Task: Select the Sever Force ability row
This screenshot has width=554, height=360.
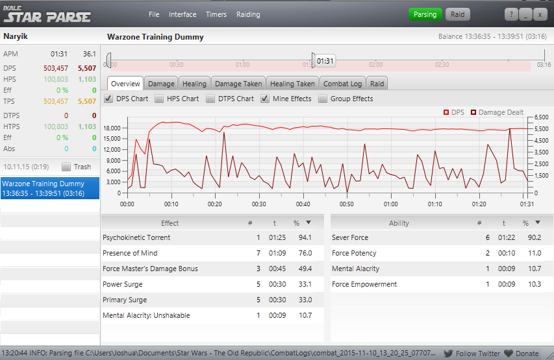Action: tap(442, 237)
